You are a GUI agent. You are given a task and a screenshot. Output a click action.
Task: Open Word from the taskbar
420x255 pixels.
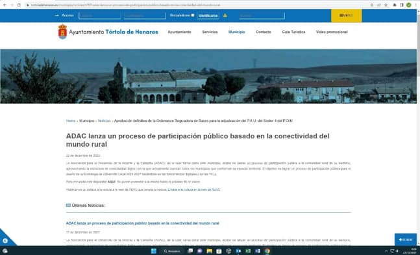tap(258, 251)
